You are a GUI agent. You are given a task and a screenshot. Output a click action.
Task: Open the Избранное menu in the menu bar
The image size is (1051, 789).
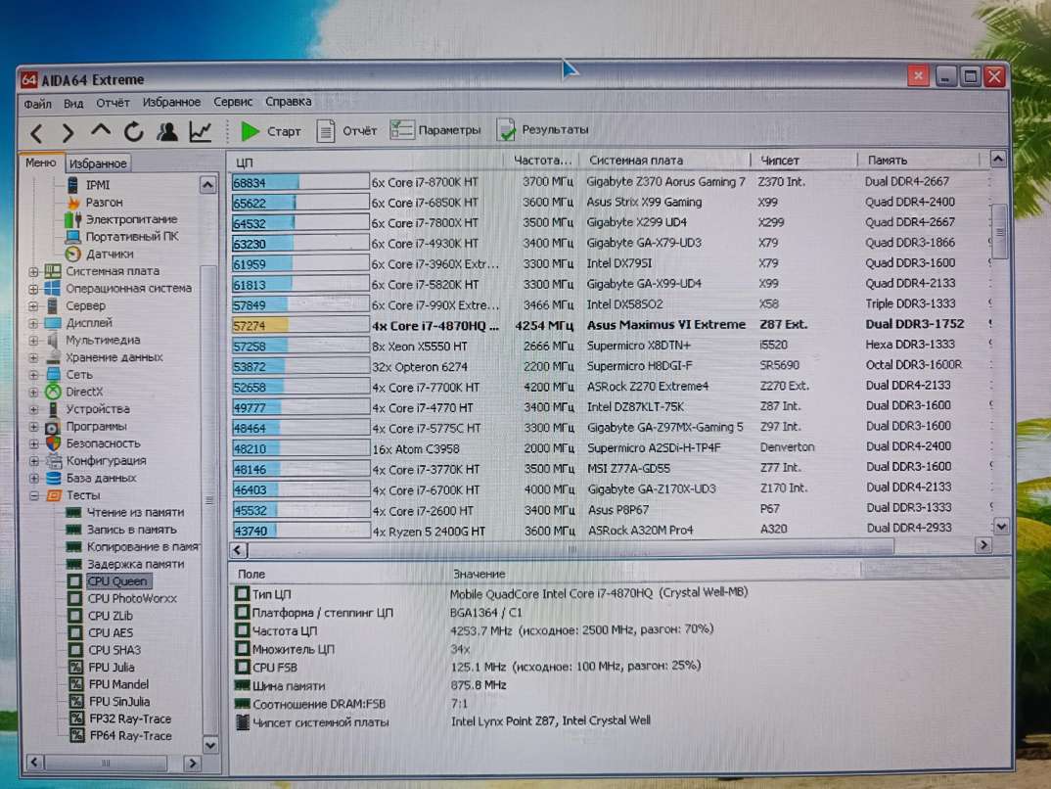(171, 102)
